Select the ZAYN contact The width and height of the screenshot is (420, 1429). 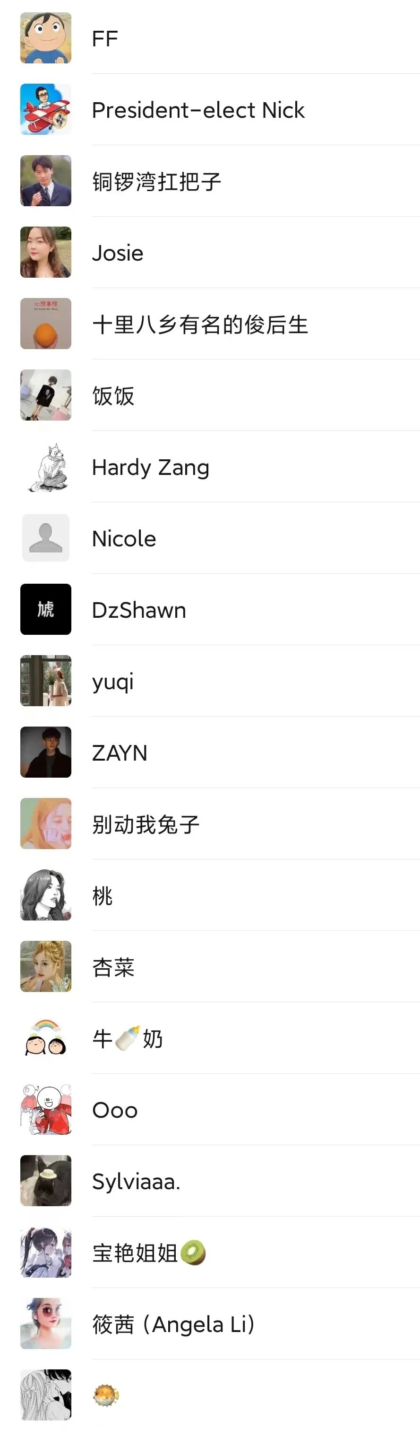tap(210, 752)
